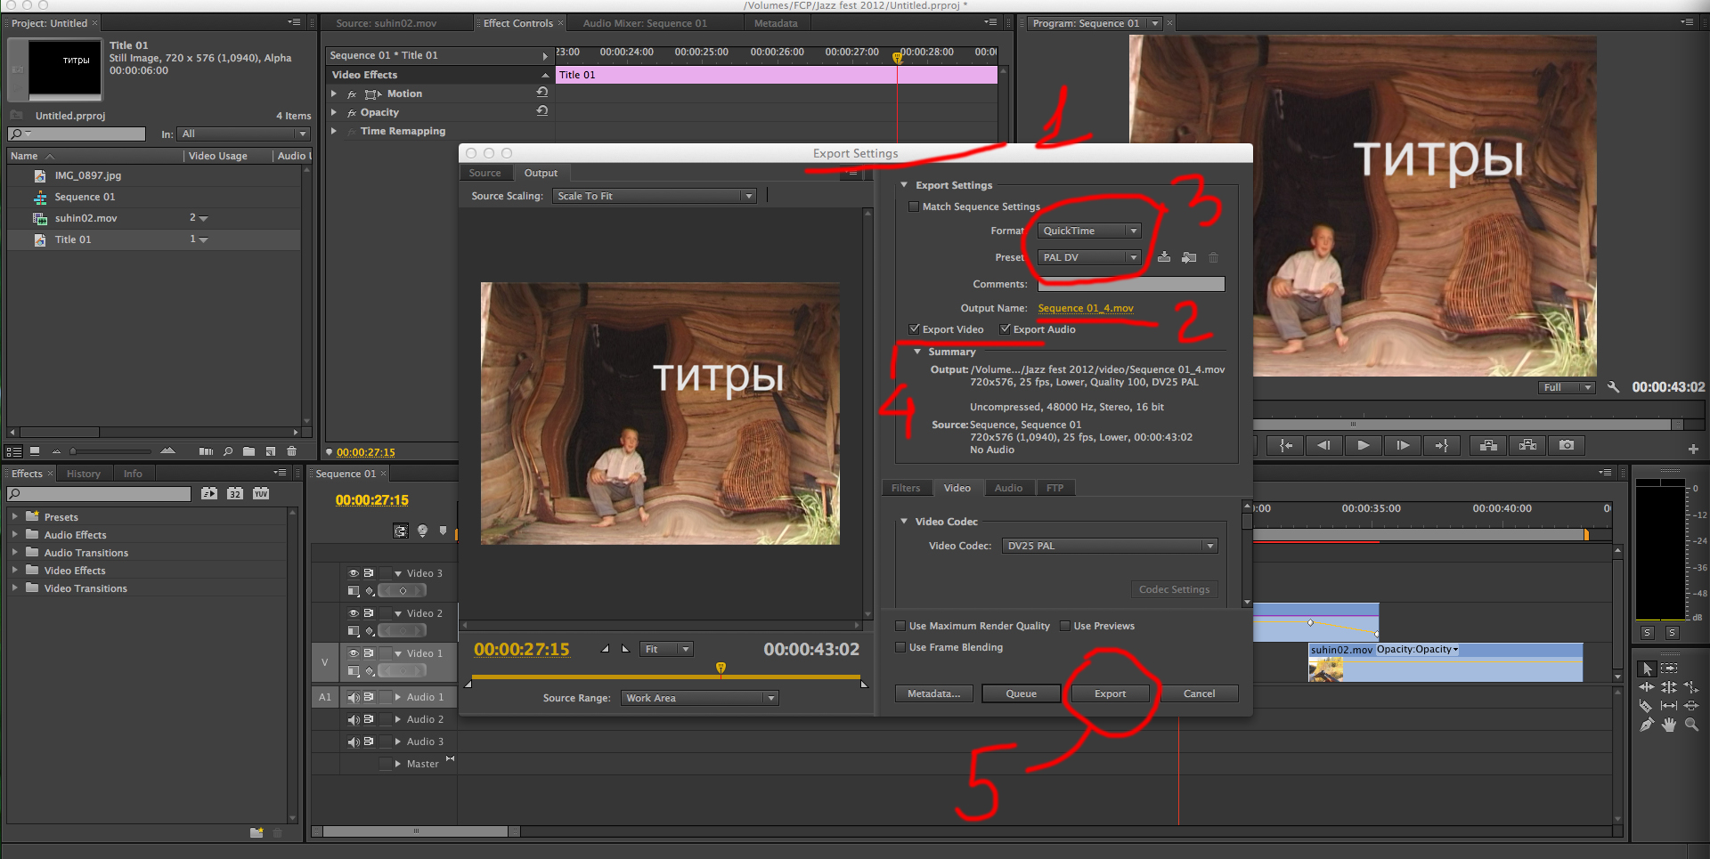This screenshot has height=859, width=1710.
Task: Click the YUV effects filter icon
Action: pyautogui.click(x=261, y=493)
